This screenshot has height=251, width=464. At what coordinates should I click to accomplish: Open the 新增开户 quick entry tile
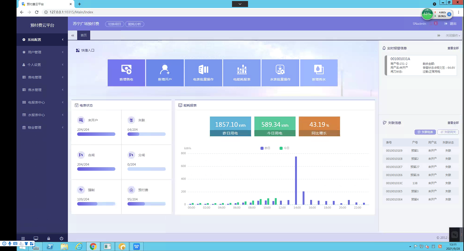tap(165, 73)
